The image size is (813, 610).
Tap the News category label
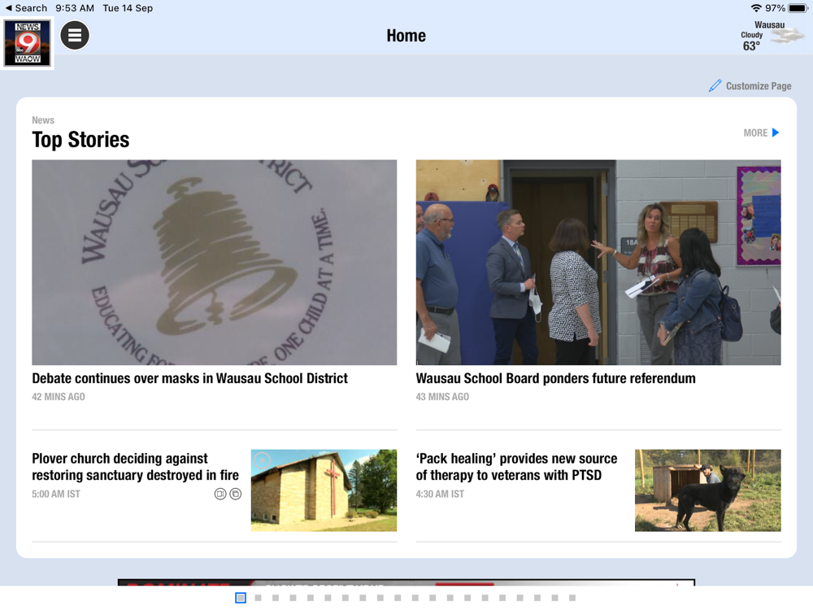pos(43,120)
